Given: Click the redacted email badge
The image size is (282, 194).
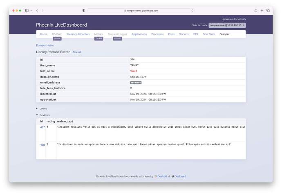Looking at the screenshot, I should (x=136, y=83).
